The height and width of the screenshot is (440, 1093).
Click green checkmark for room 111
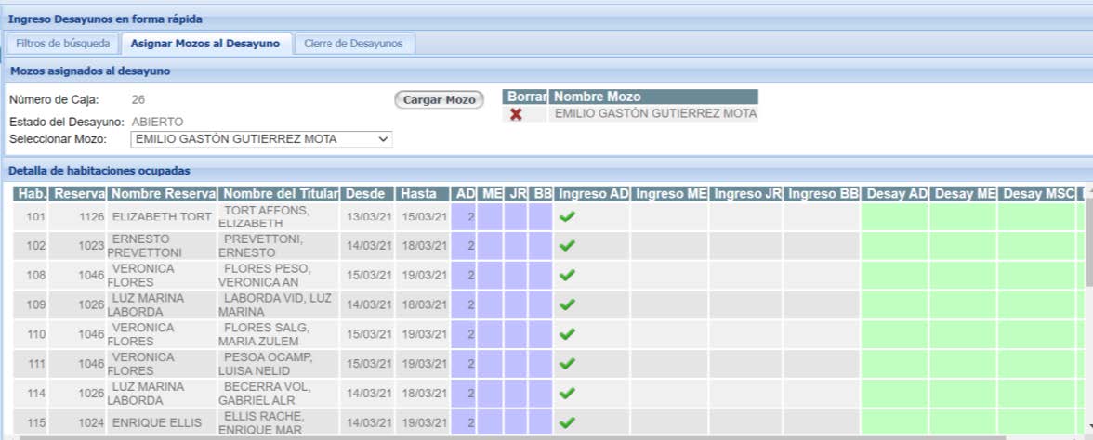pyautogui.click(x=567, y=364)
